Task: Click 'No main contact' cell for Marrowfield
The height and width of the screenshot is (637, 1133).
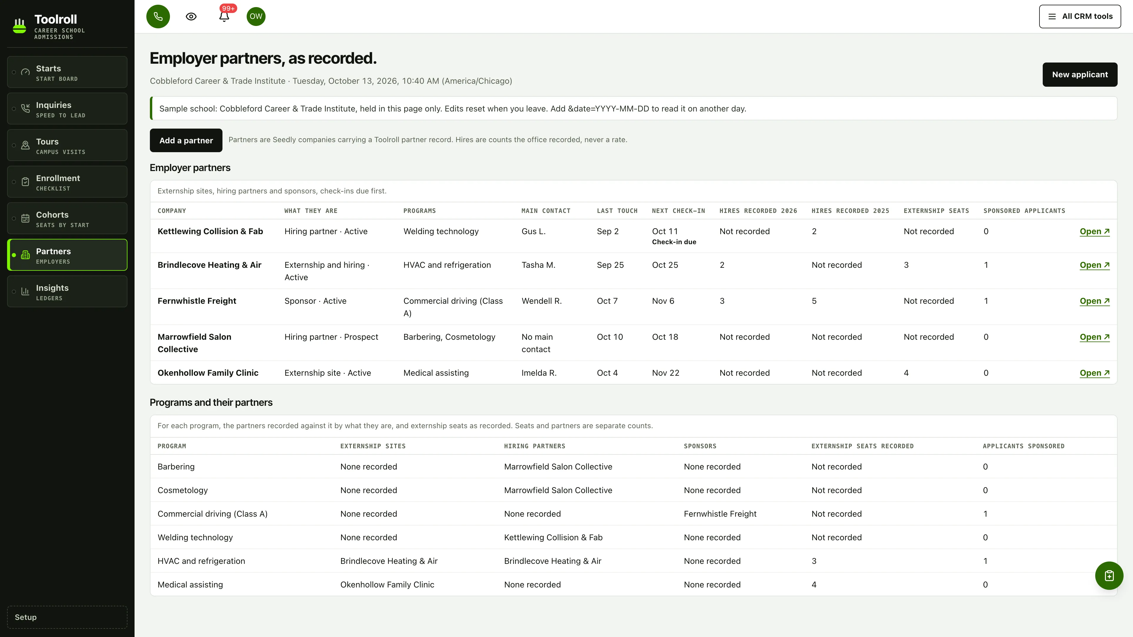Action: coord(537,343)
